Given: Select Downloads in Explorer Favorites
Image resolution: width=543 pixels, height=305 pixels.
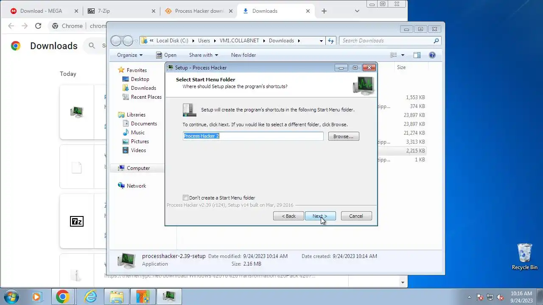Looking at the screenshot, I should pos(143,88).
